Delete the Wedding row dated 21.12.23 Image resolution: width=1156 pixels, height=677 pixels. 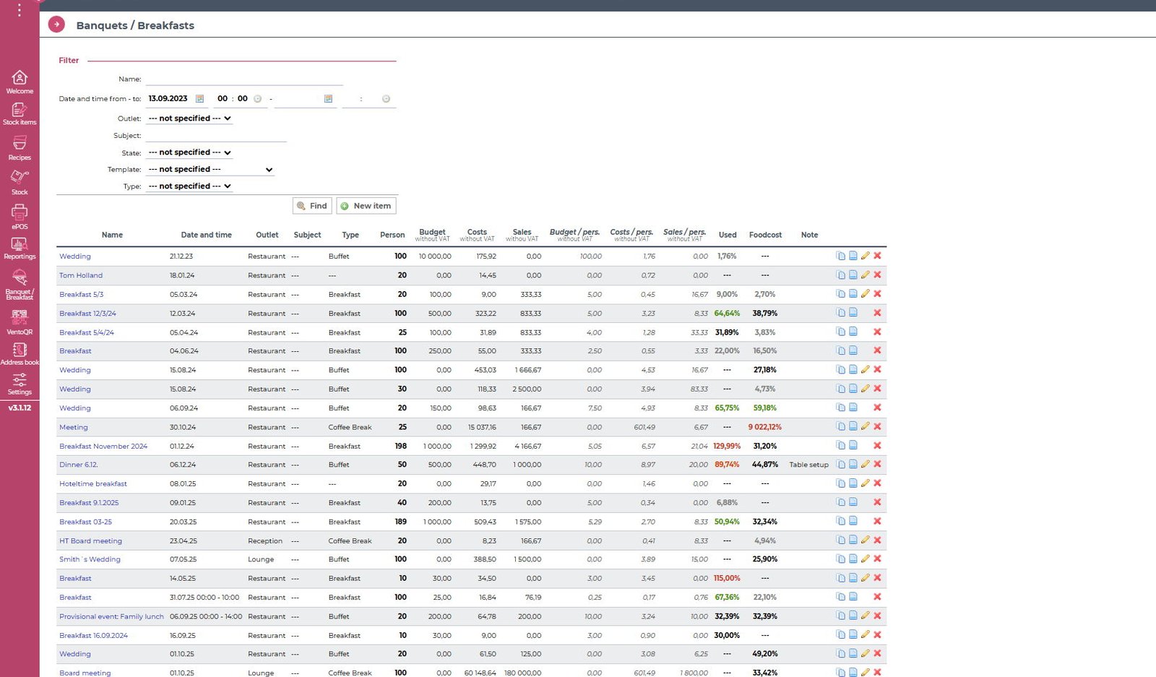click(x=877, y=256)
